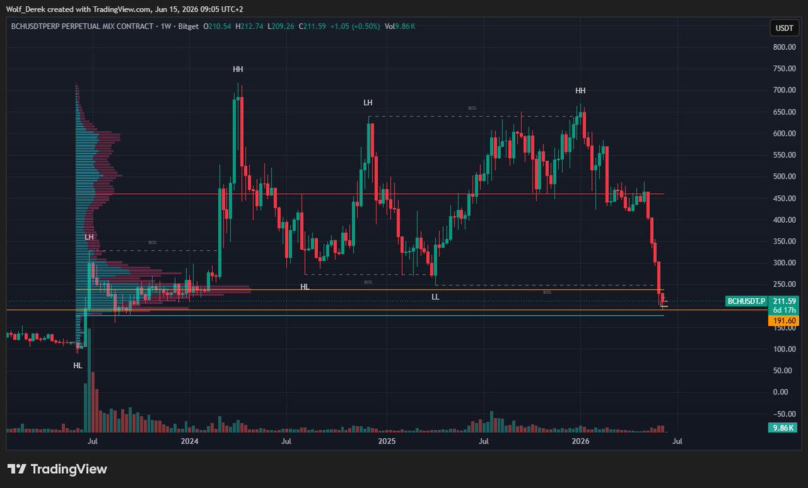Viewport: 808px width, 488px height.
Task: Click the HH label above the 2026 peak
Action: (x=580, y=90)
